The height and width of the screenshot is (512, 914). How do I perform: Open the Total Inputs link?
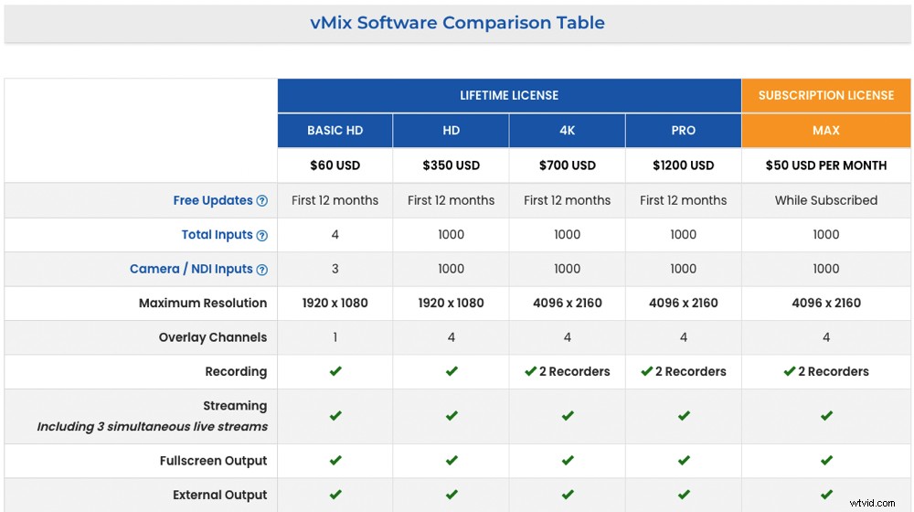pos(217,235)
